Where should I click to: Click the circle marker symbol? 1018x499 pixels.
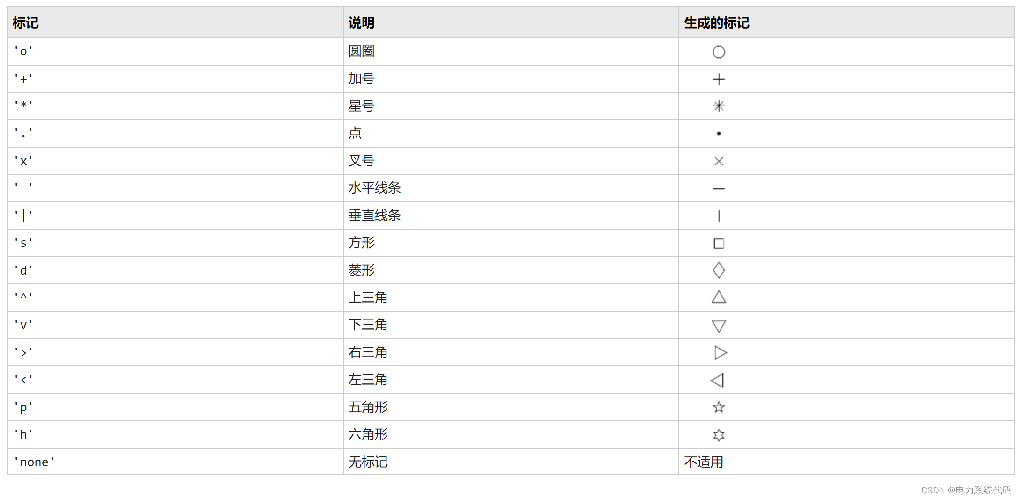pos(719,52)
